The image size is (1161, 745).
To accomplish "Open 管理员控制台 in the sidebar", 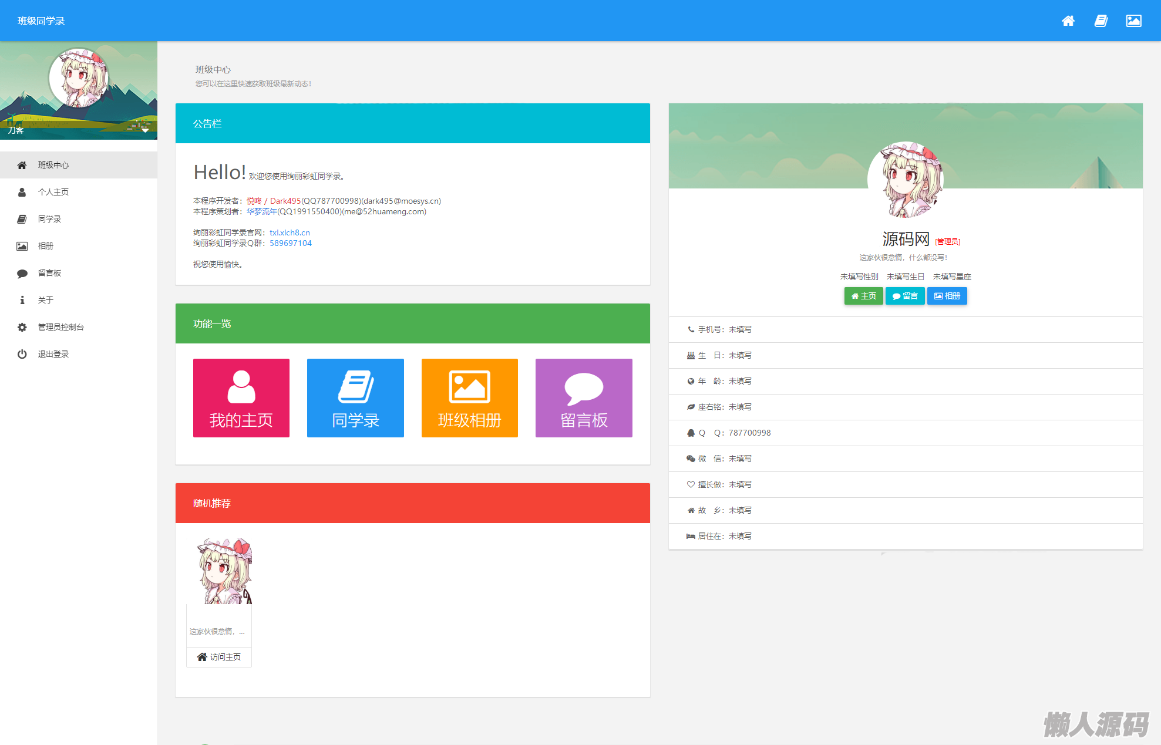I will pyautogui.click(x=60, y=327).
